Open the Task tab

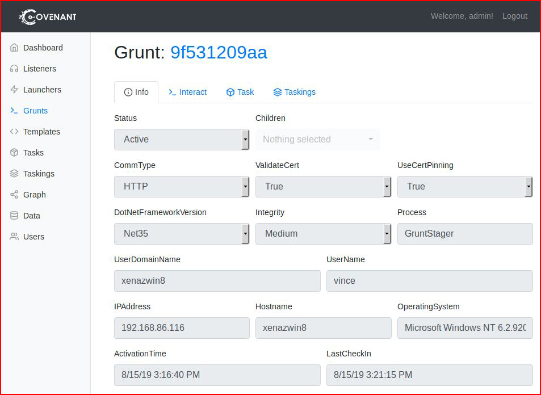click(x=240, y=92)
